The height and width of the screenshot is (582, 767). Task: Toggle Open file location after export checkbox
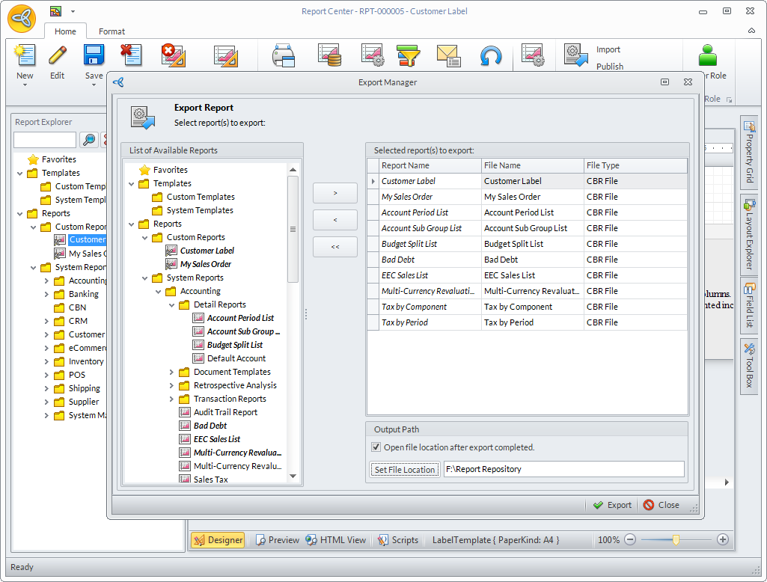(x=376, y=447)
